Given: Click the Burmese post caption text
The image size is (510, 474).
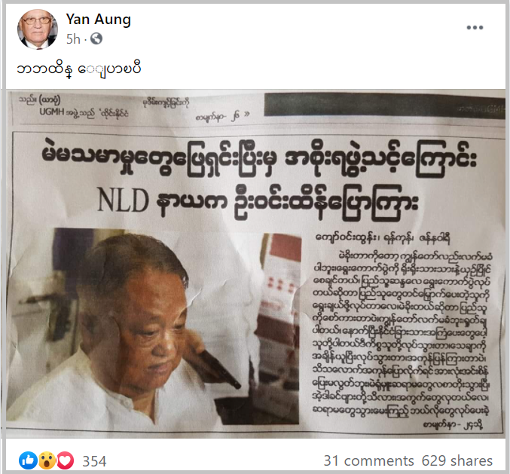Looking at the screenshot, I should (x=79, y=69).
